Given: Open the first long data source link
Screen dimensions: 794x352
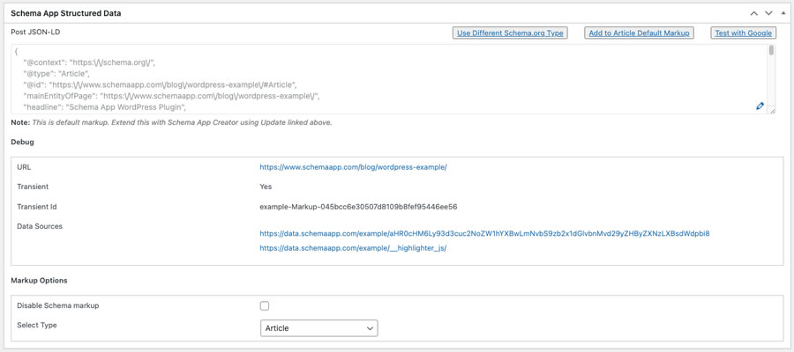Looking at the screenshot, I should coord(484,233).
